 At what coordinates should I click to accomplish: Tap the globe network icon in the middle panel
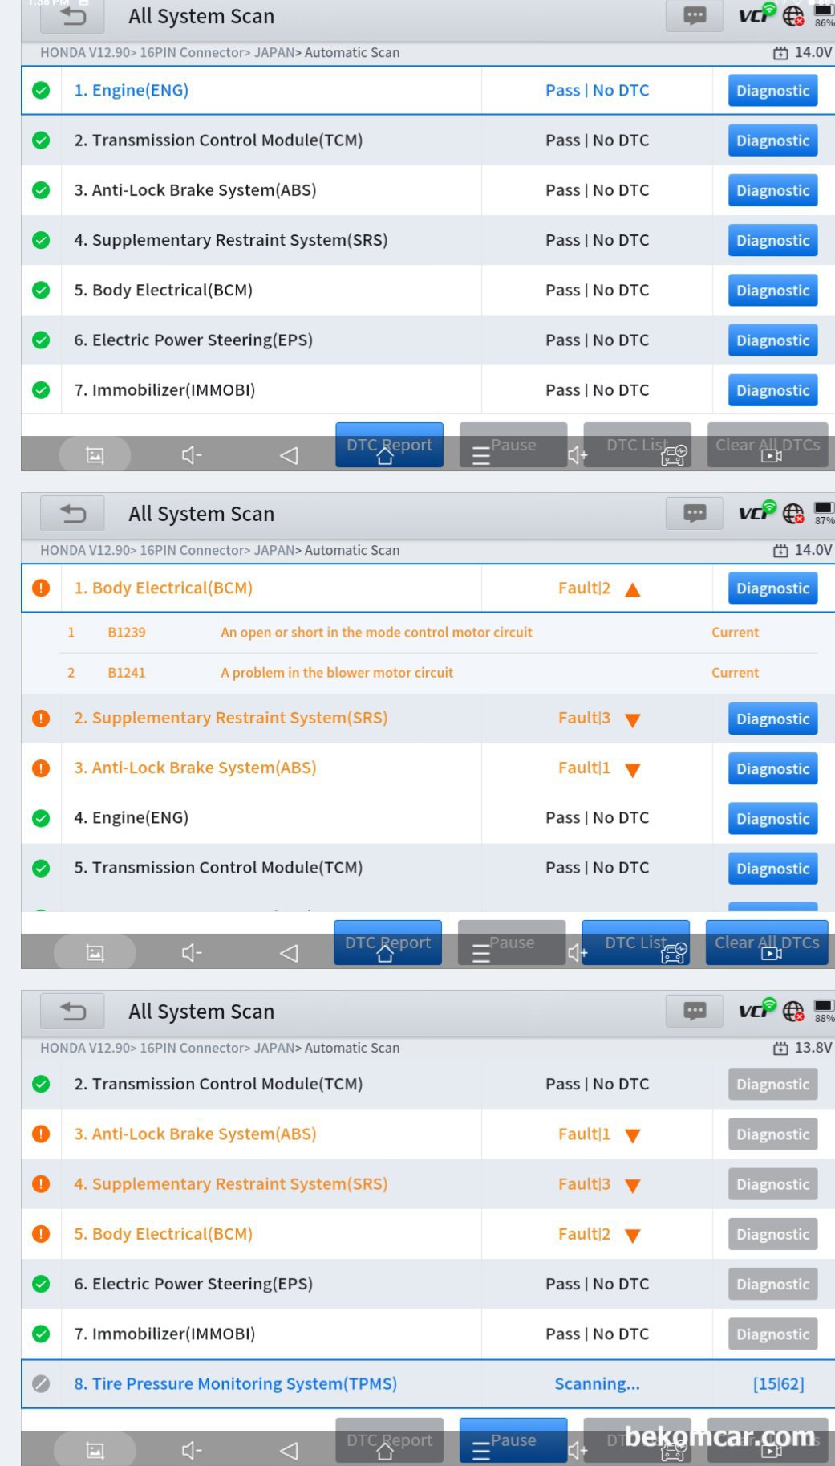793,513
